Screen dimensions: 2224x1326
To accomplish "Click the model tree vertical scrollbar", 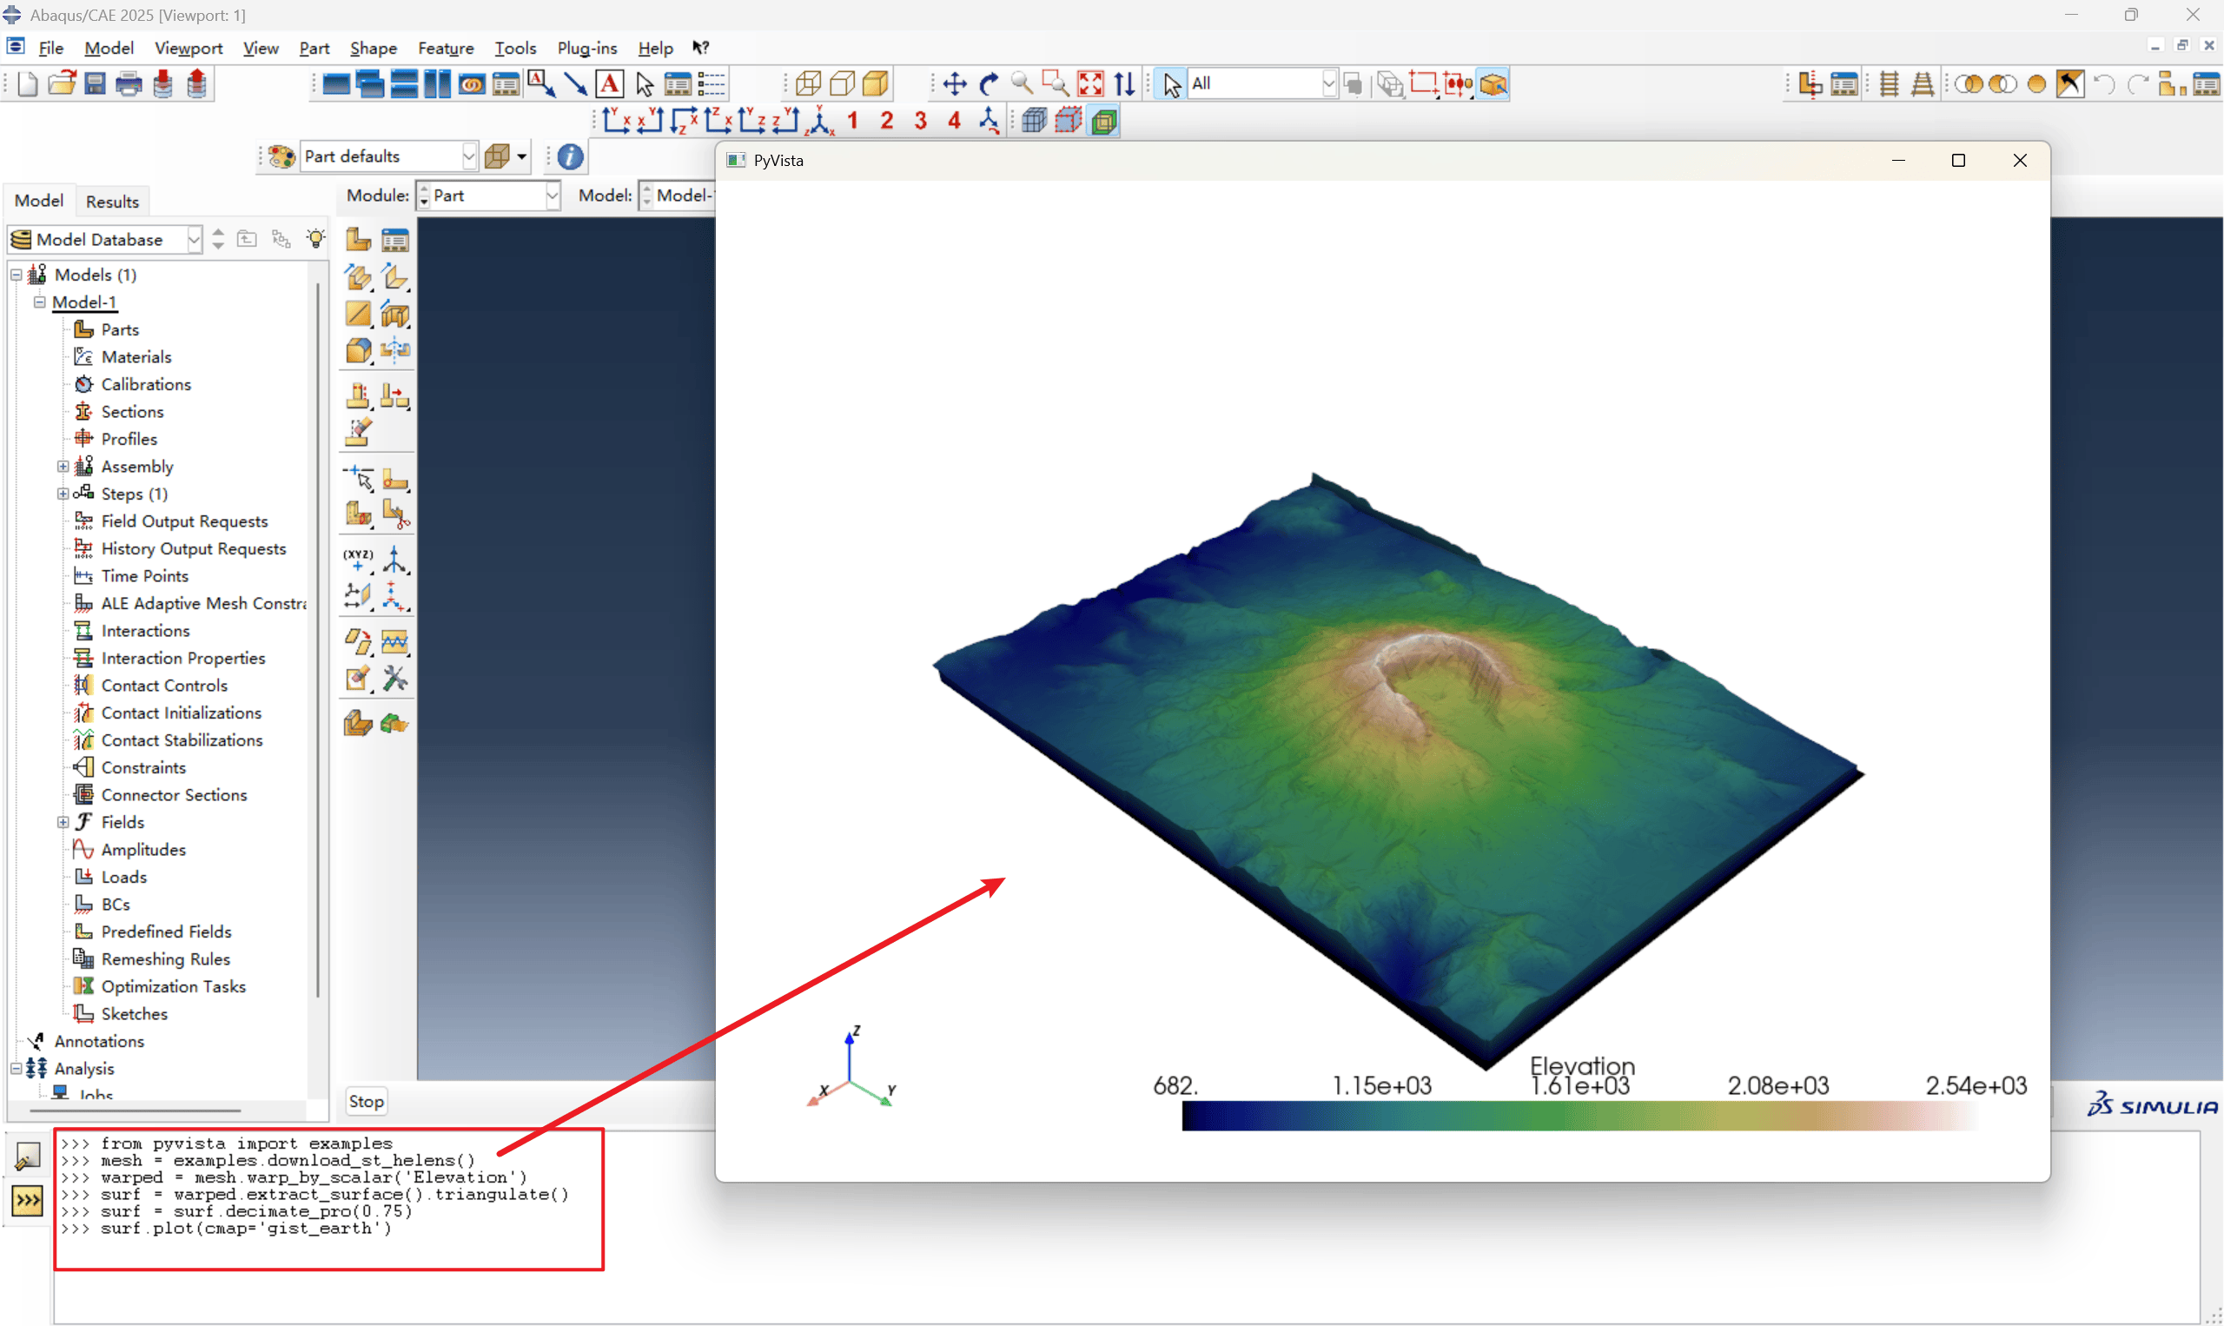I will (318, 639).
